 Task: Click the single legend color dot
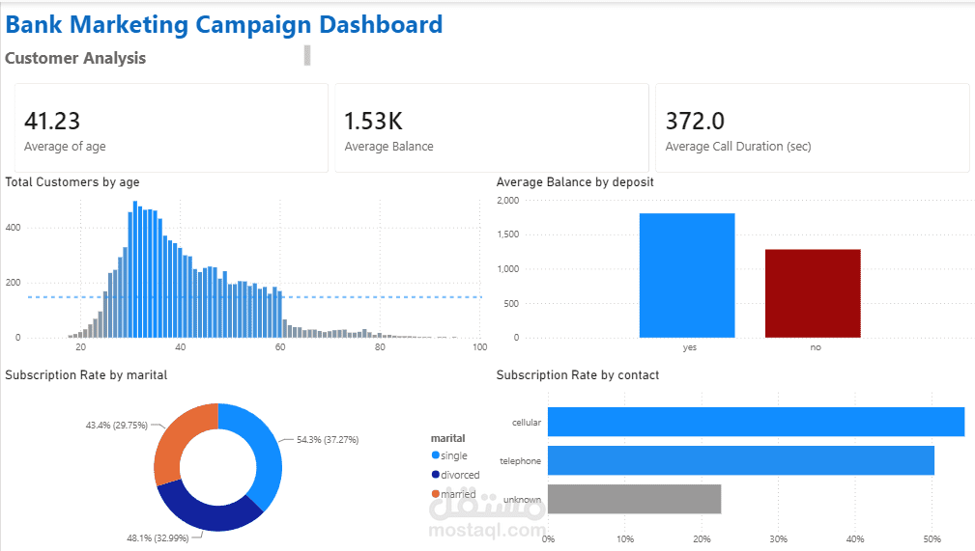435,455
